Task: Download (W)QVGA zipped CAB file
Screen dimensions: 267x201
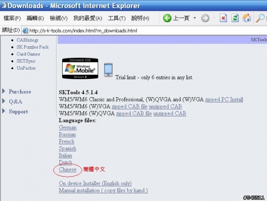Action: (x=134, y=113)
